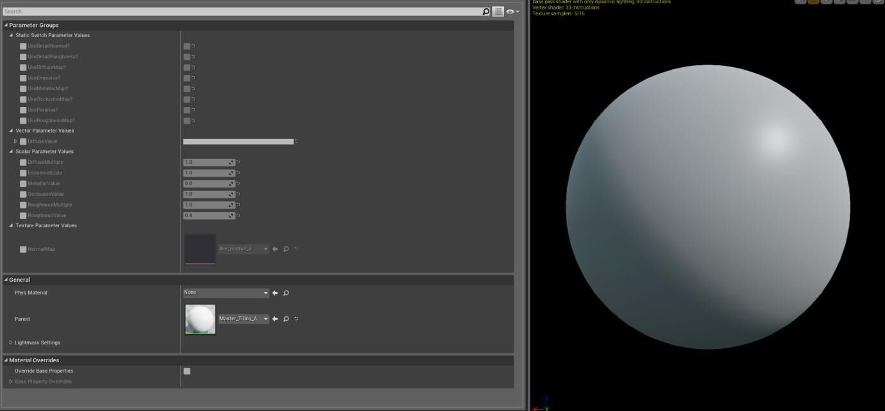Collapse Vector Parameter Values group
The width and height of the screenshot is (885, 411).
11,131
